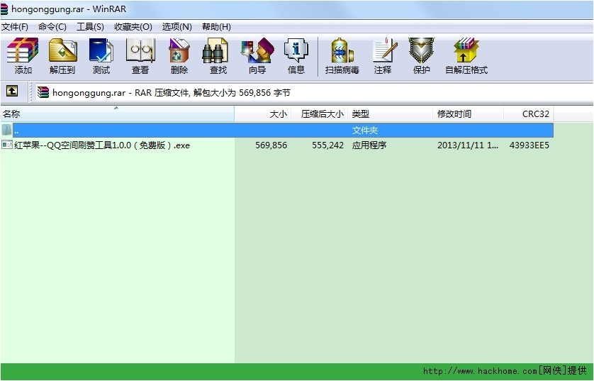This screenshot has height=381, width=594.
Task: Click the 555,242 packed size cell
Action: [327, 145]
